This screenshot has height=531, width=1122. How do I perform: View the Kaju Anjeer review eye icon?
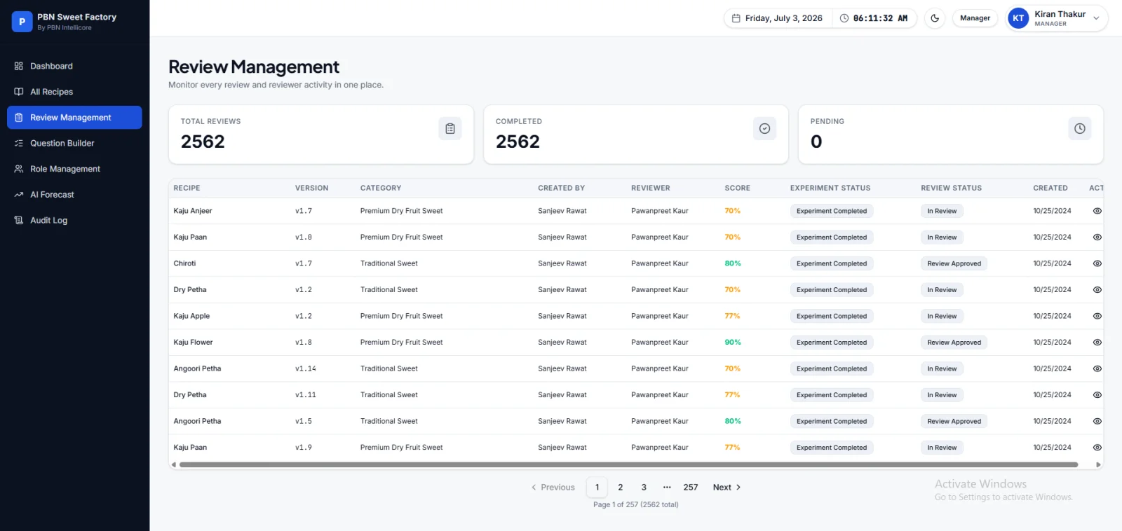pyautogui.click(x=1097, y=211)
